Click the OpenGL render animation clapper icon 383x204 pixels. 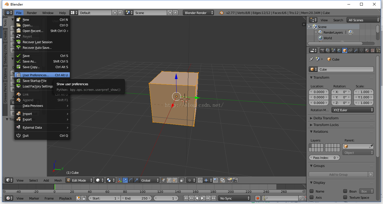(x=235, y=180)
